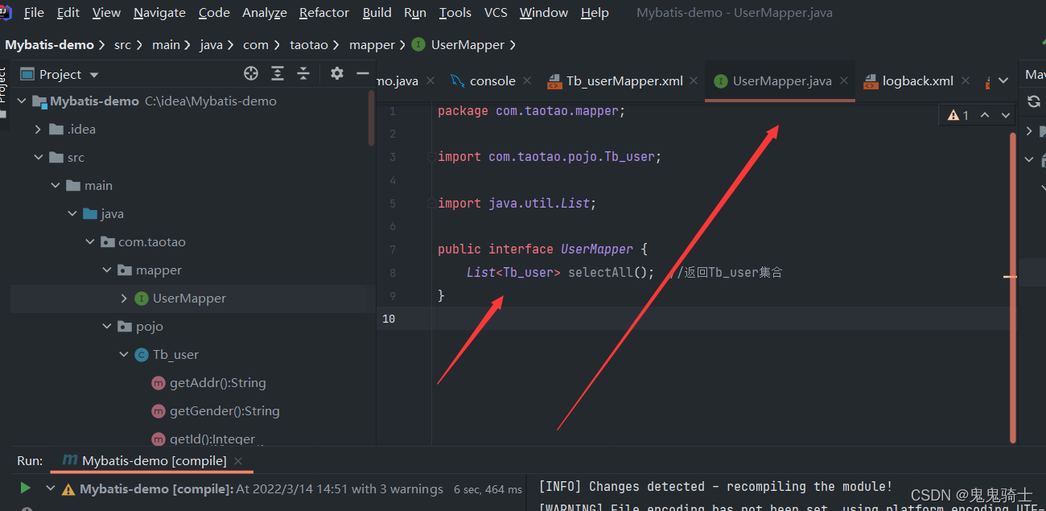The height and width of the screenshot is (511, 1046).
Task: Open the Help menu
Action: coord(595,13)
